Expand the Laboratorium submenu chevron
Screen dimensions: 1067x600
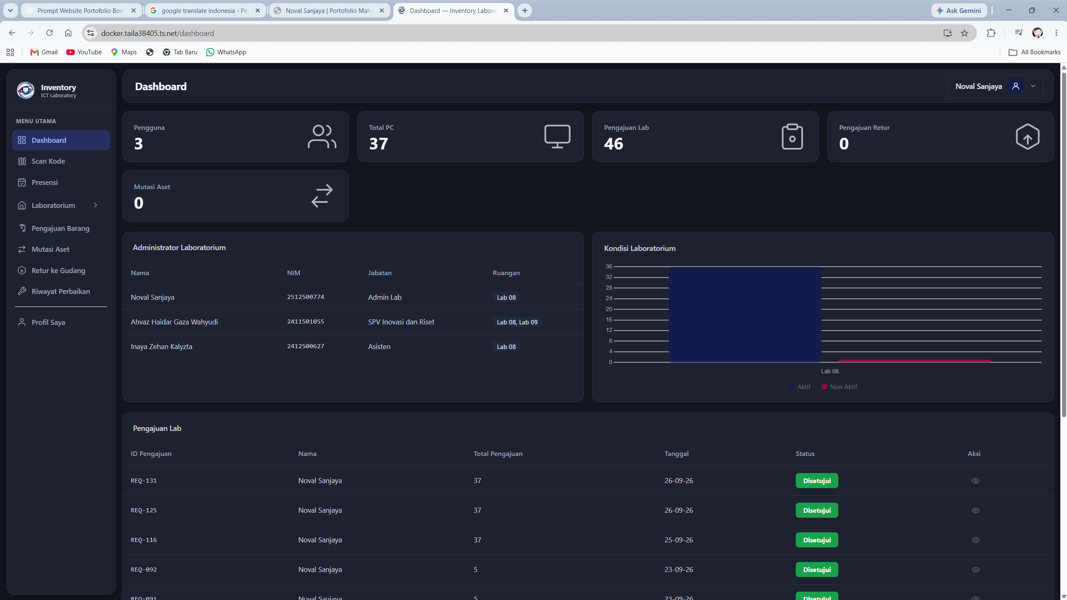(96, 205)
